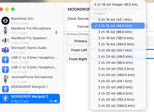
Task: Choose 2 ch 16-bit (384.0 kHz) format
Action: (118, 44)
